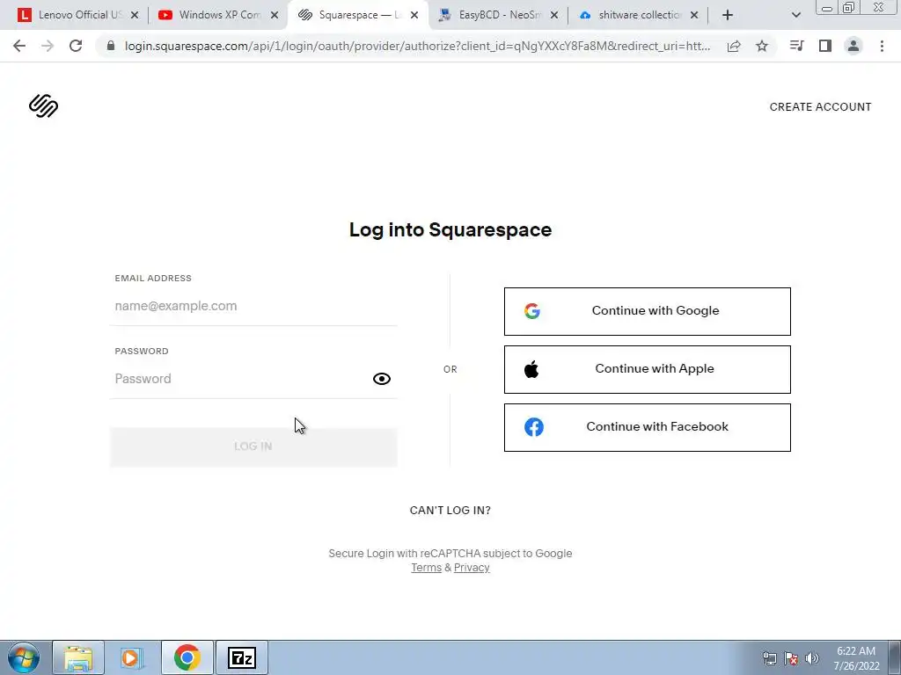Click the LOG IN button
This screenshot has width=901, height=675.
(x=253, y=446)
